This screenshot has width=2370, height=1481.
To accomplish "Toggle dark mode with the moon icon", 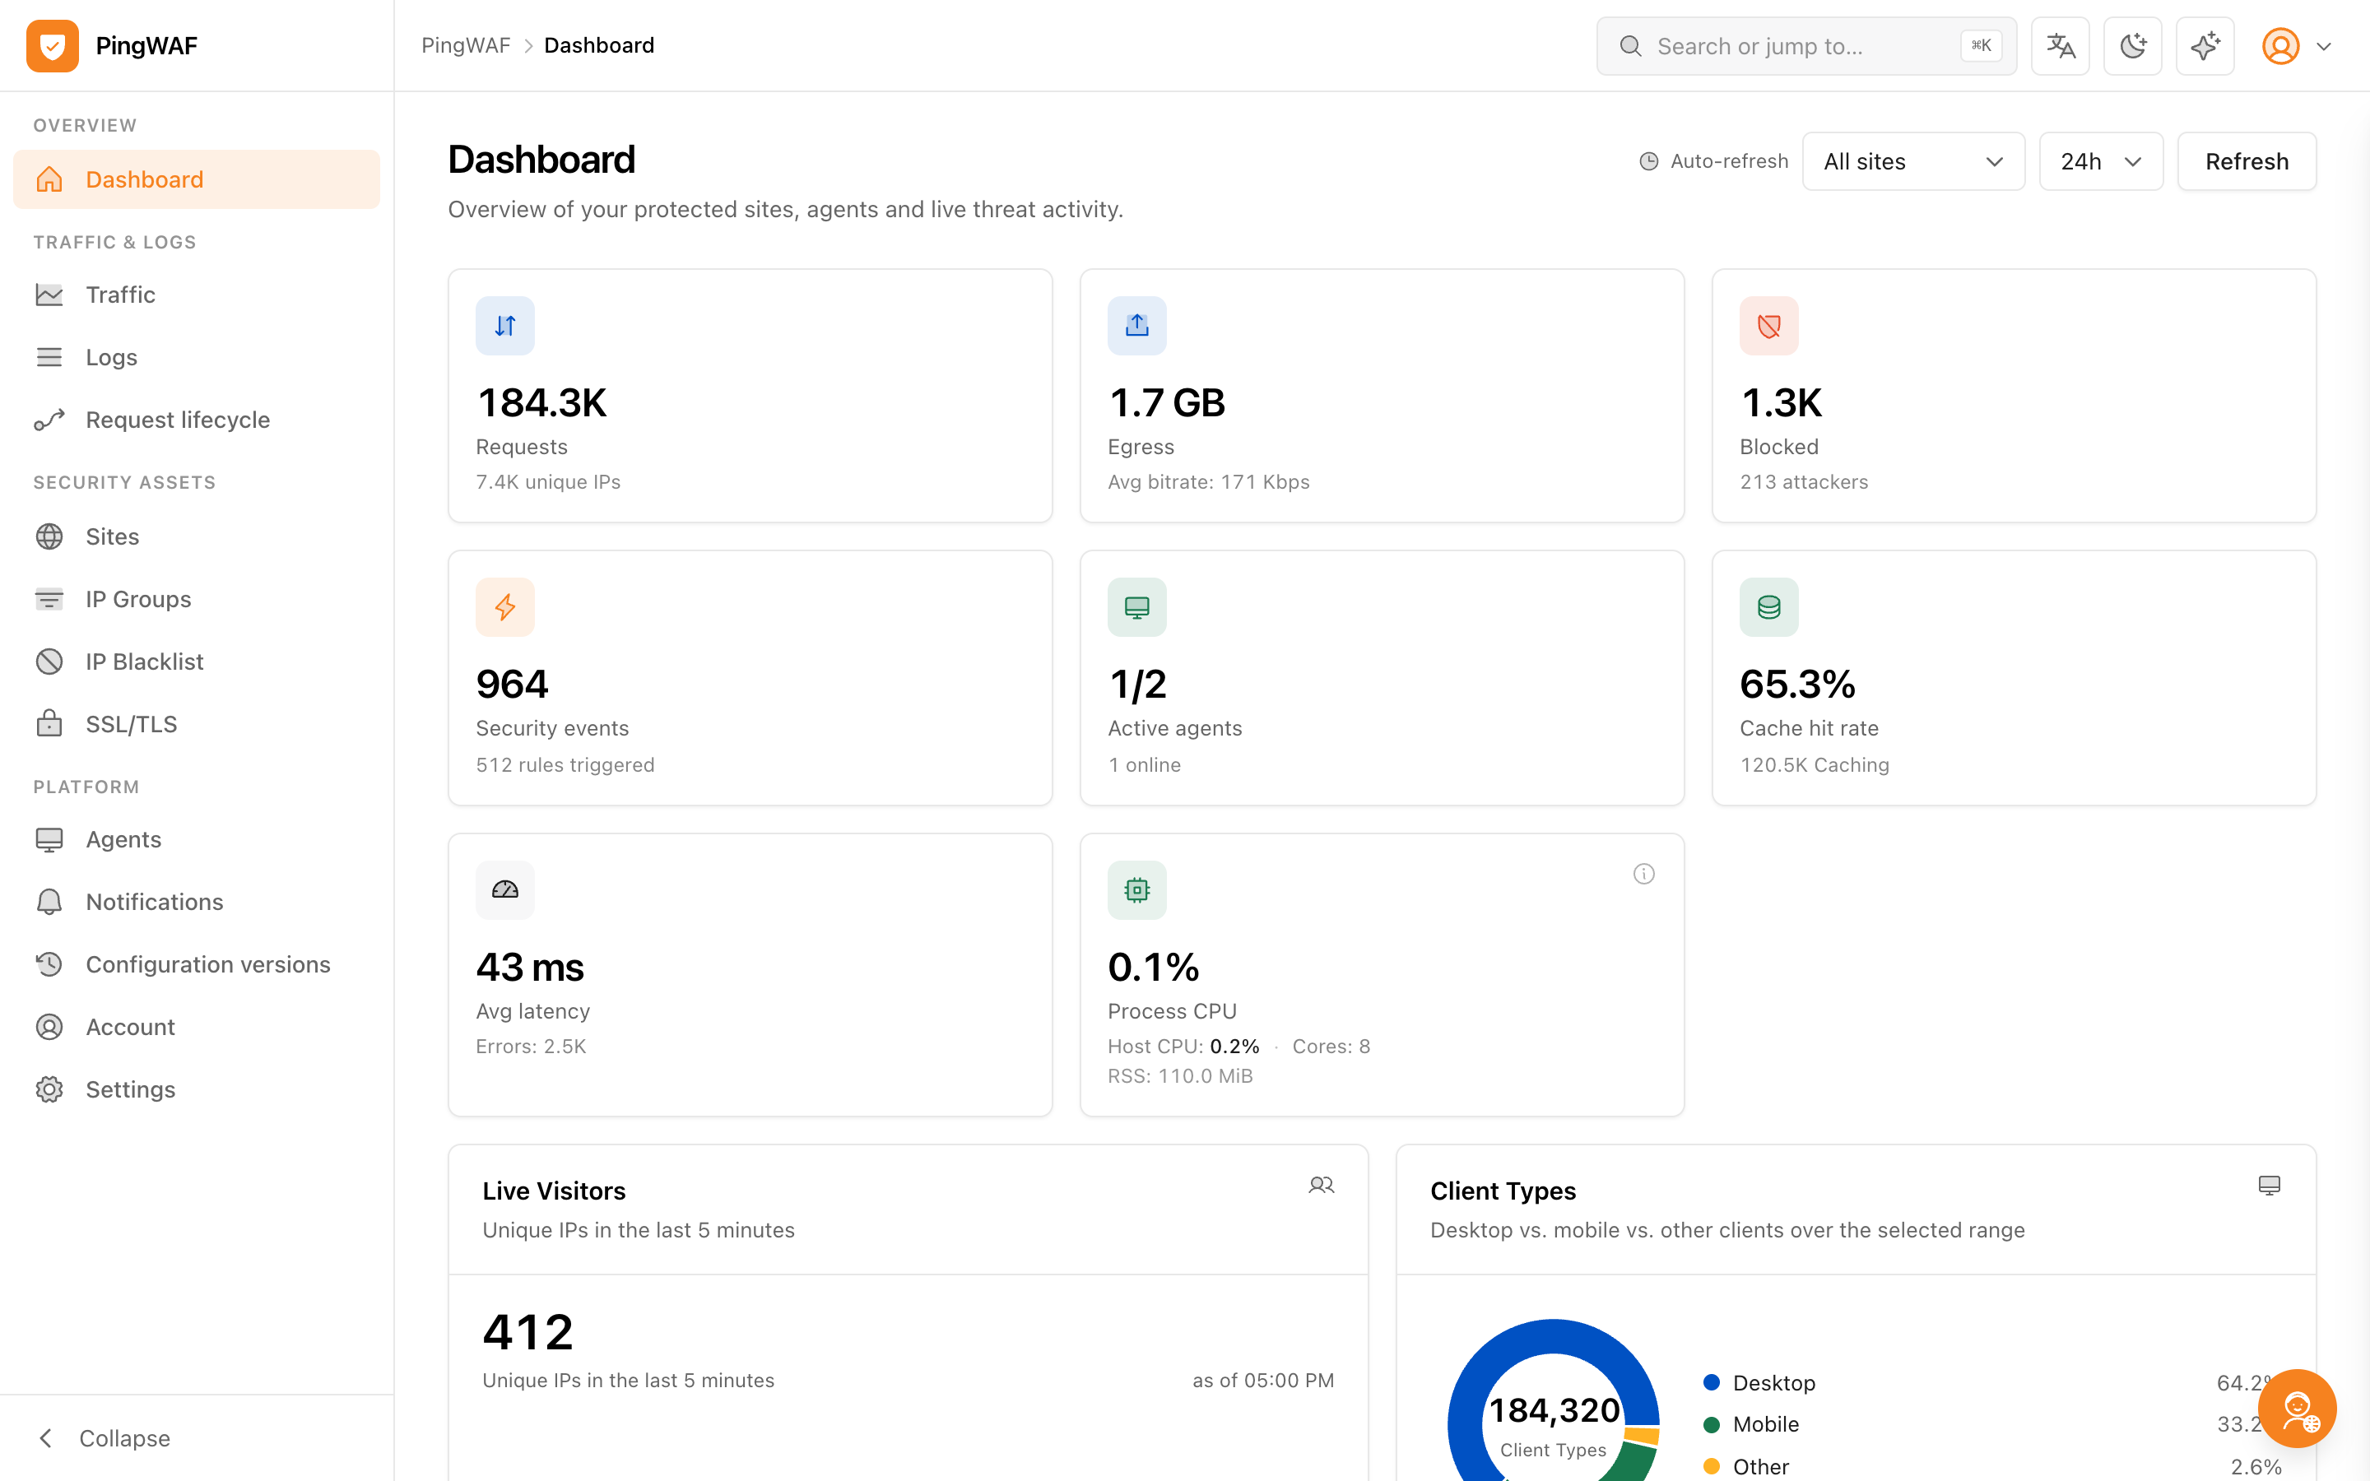I will [2132, 46].
